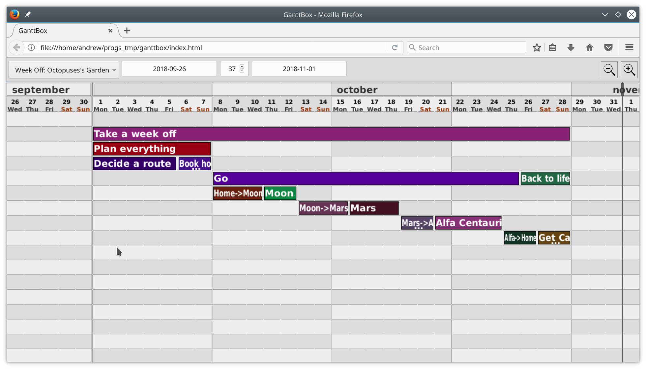This screenshot has height=369, width=646.
Task: Select the 'Alfa Centauri' task bar
Action: (468, 223)
